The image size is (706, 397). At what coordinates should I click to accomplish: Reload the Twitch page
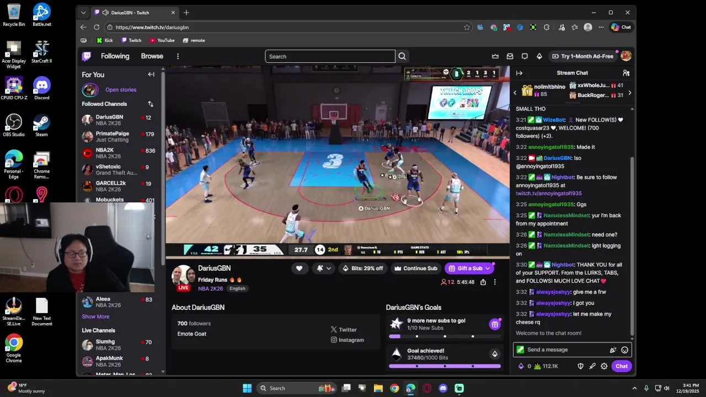pyautogui.click(x=97, y=27)
